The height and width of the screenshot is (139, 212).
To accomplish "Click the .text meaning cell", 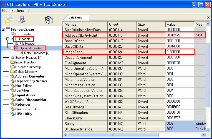I will point(200,35).
